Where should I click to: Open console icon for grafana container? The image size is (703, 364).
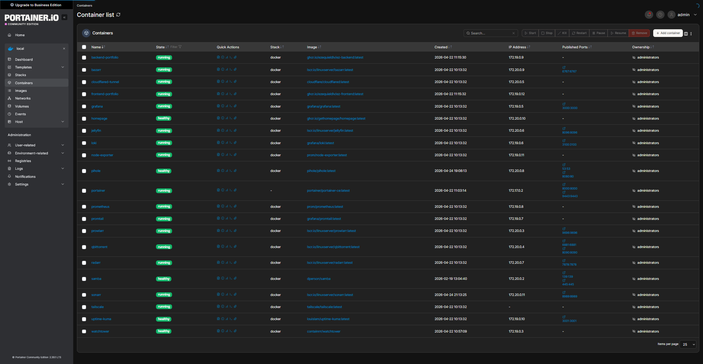[x=231, y=106]
